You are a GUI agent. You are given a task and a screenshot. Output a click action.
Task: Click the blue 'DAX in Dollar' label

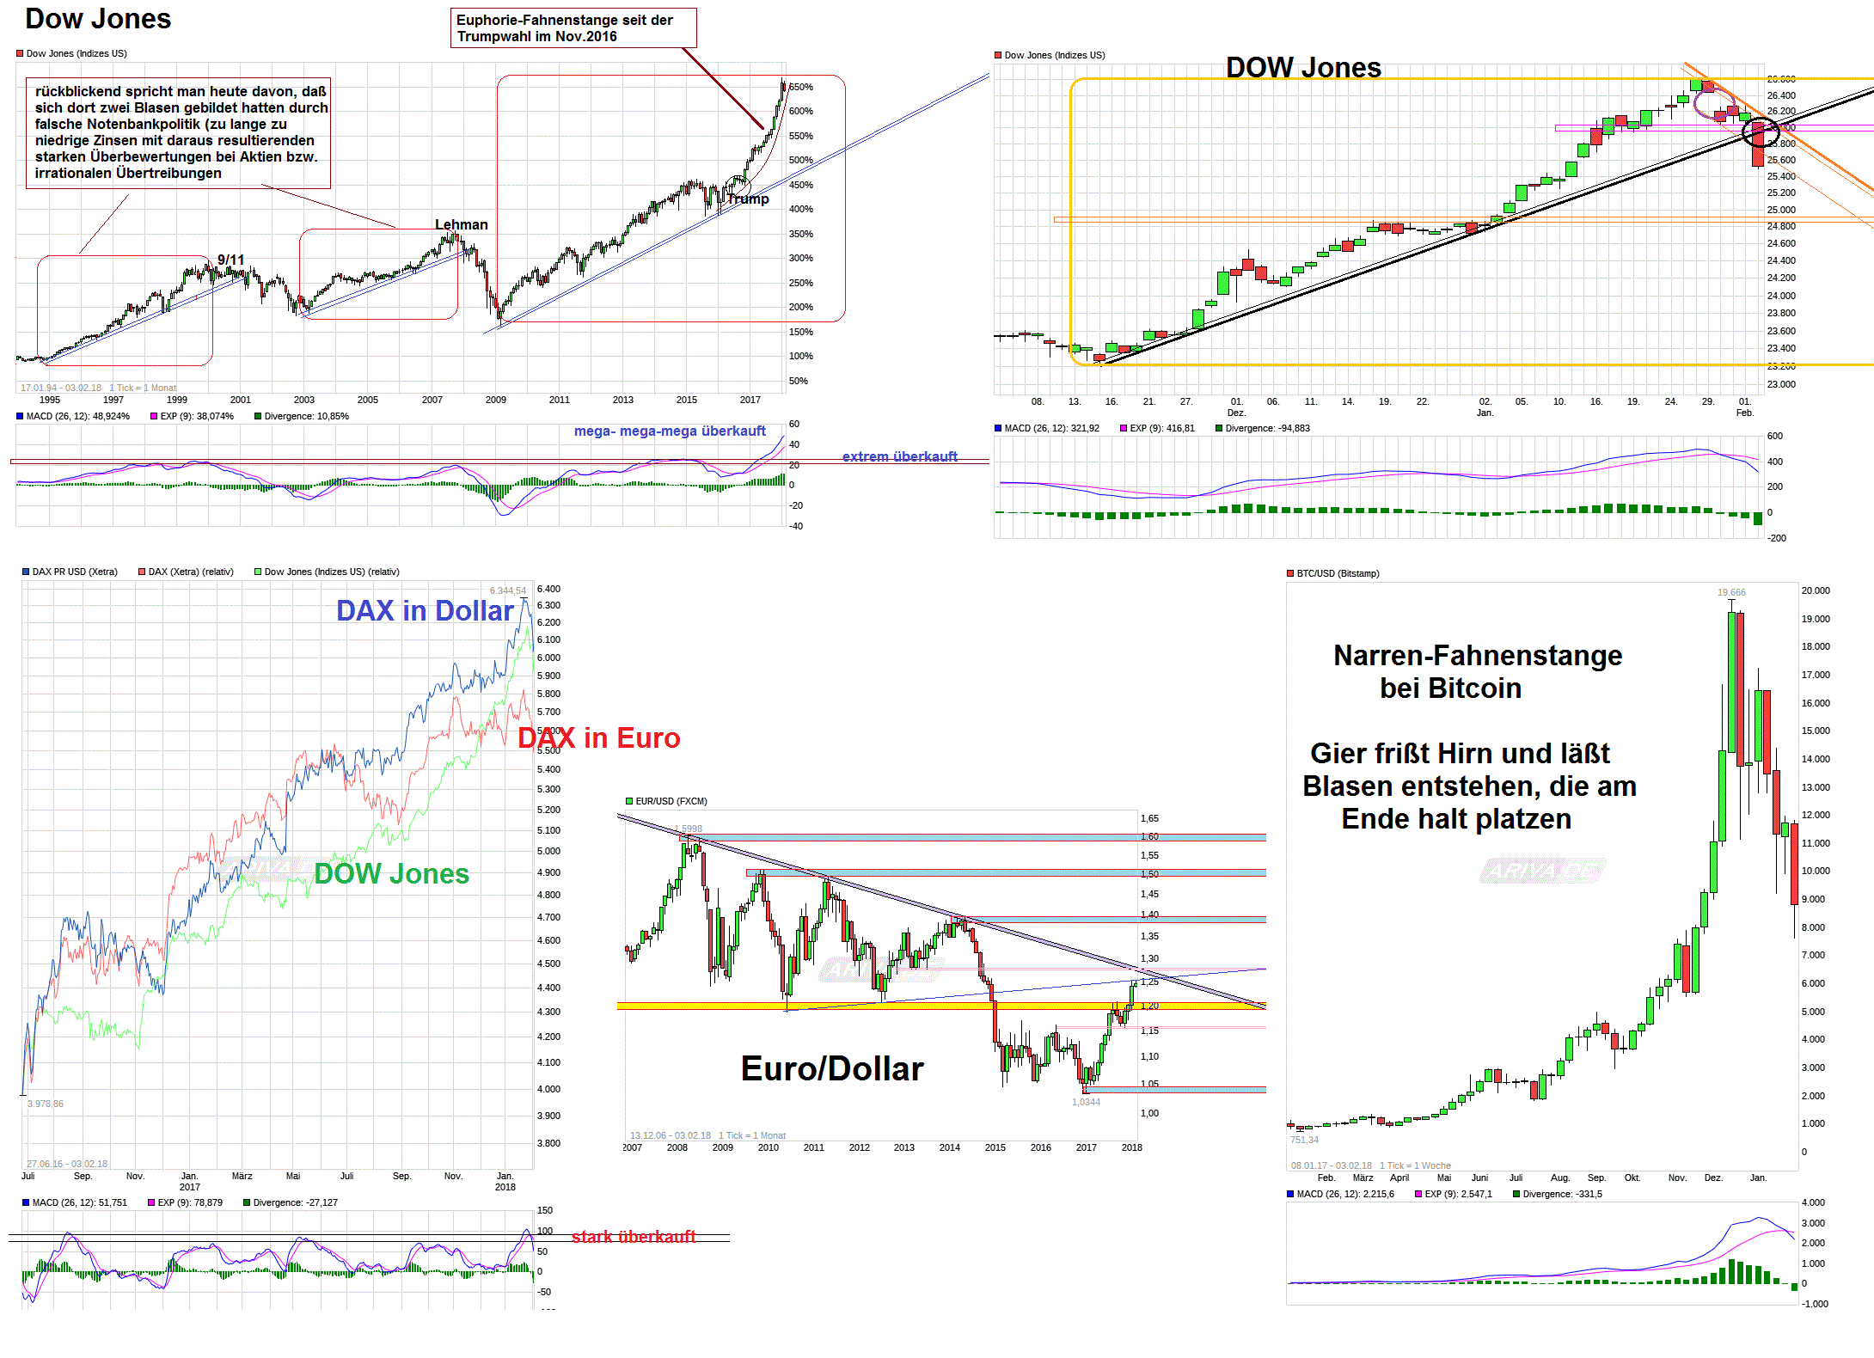click(425, 610)
